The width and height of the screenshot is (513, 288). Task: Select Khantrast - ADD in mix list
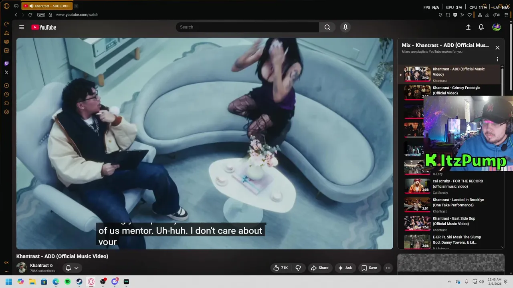(x=450, y=74)
